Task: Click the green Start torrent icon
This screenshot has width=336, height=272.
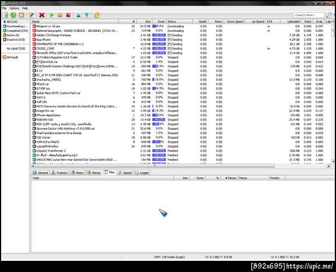Action: point(52,15)
